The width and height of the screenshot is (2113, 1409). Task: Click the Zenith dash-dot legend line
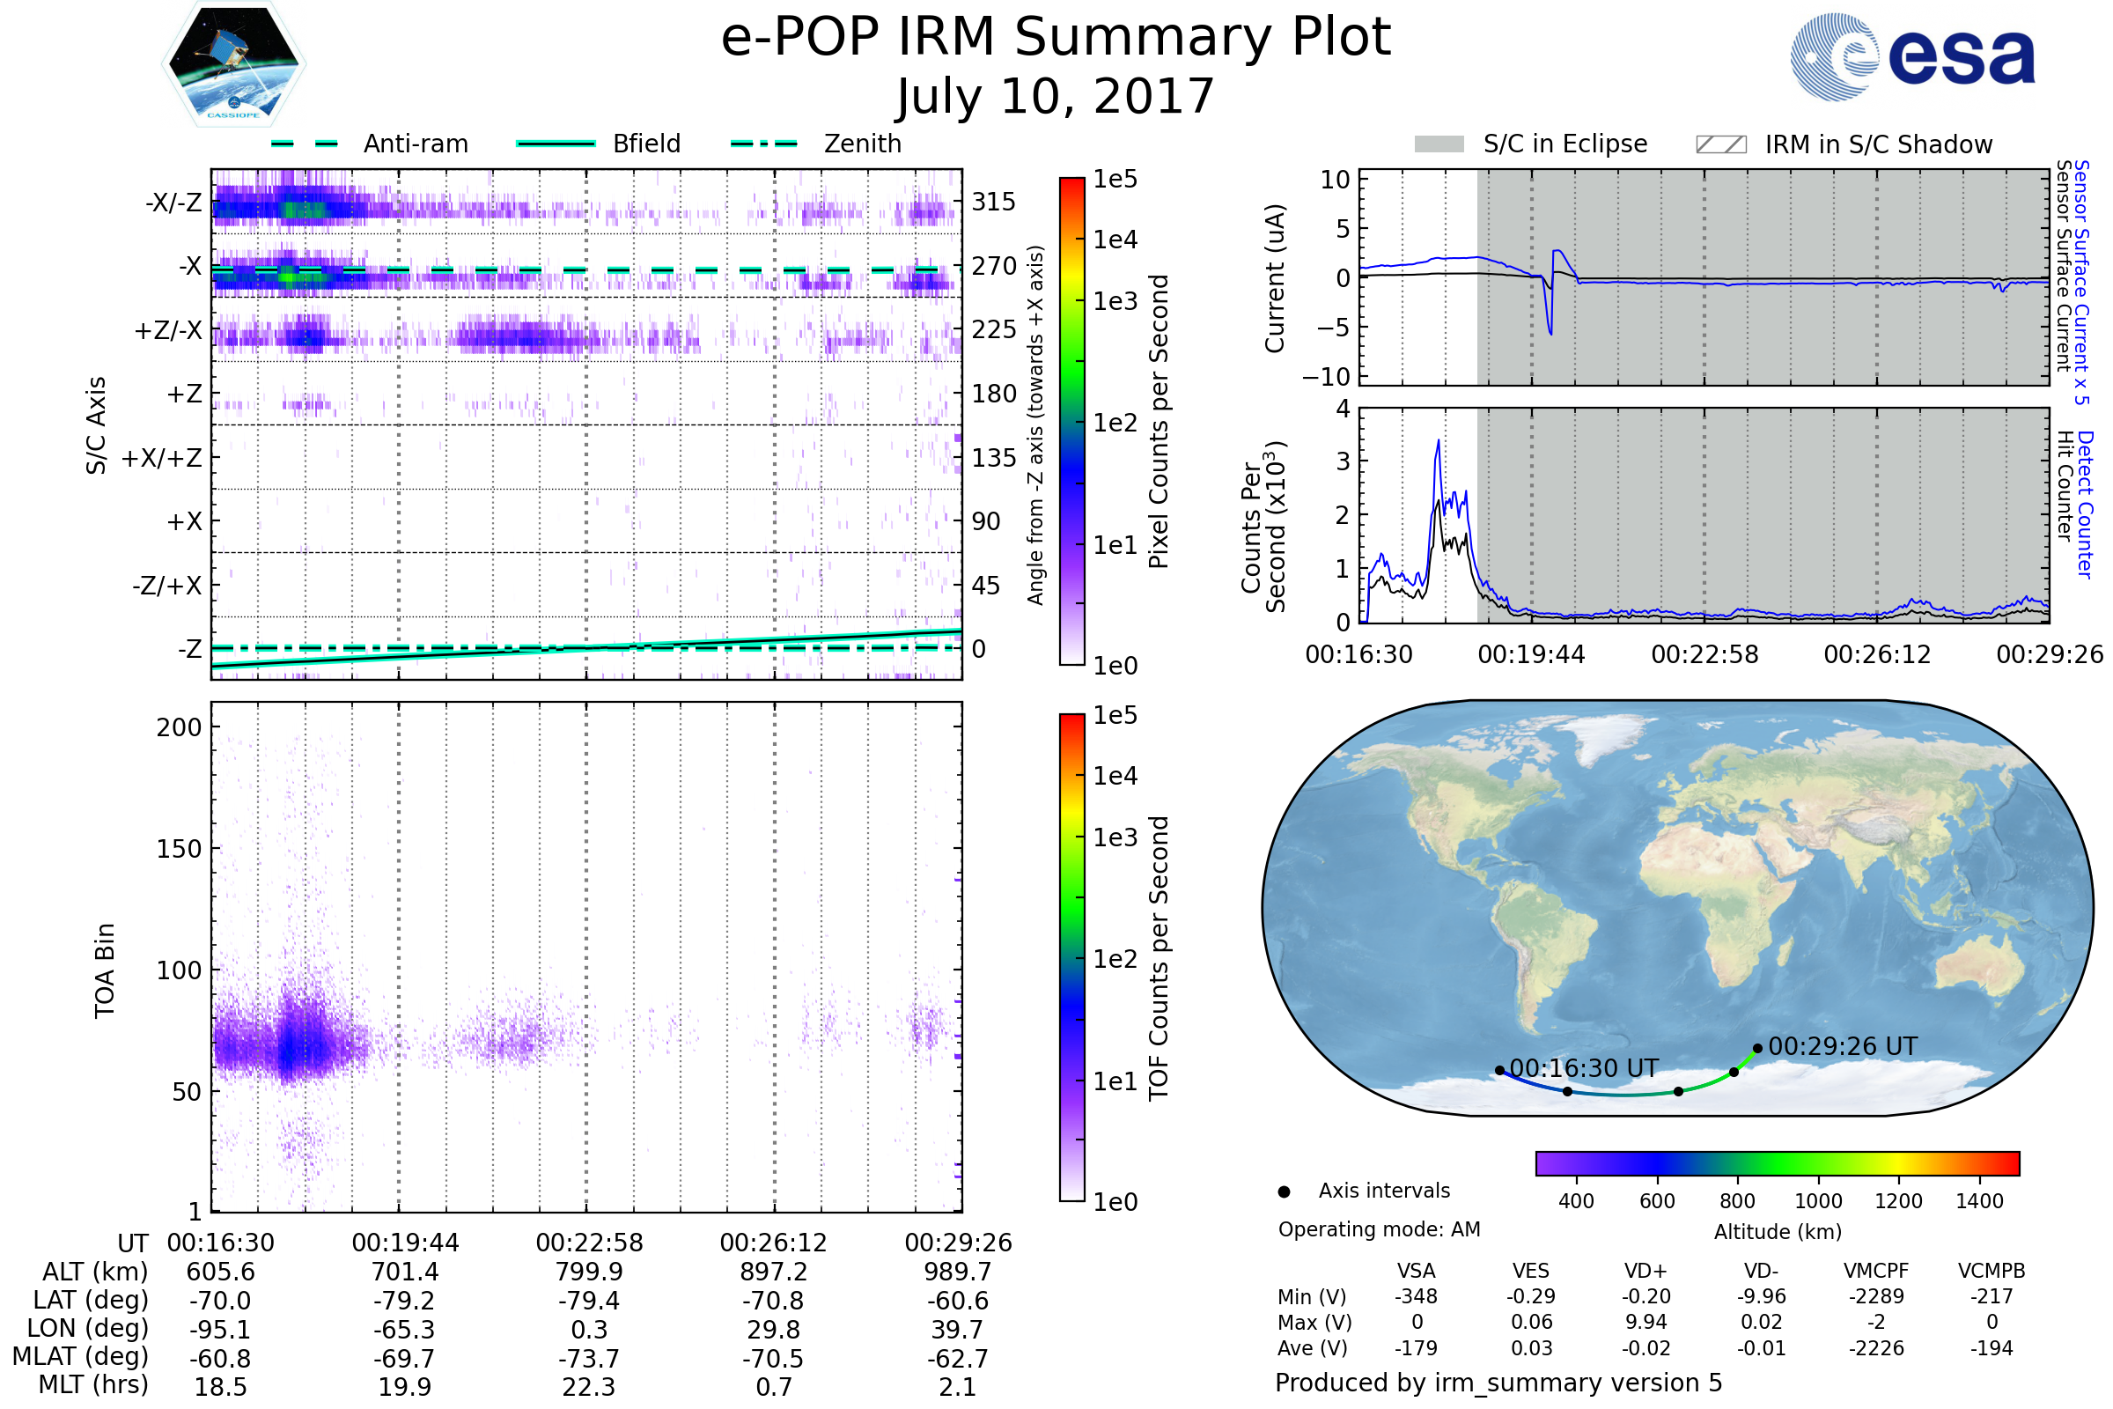click(764, 144)
